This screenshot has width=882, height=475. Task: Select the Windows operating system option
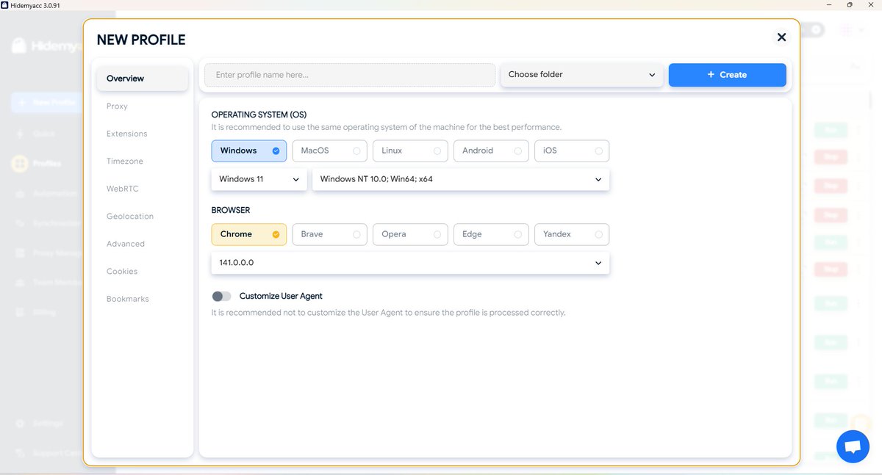tap(249, 151)
